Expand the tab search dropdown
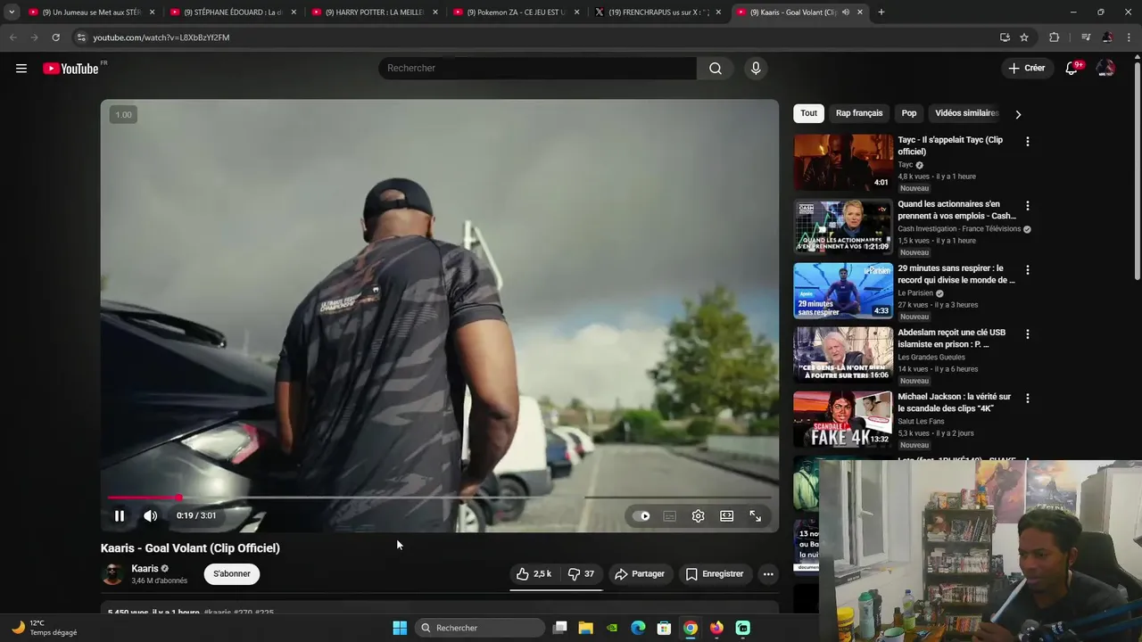Viewport: 1142px width, 642px height. coord(12,12)
